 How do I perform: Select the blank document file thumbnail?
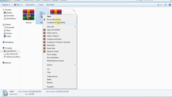[x=70, y=12]
